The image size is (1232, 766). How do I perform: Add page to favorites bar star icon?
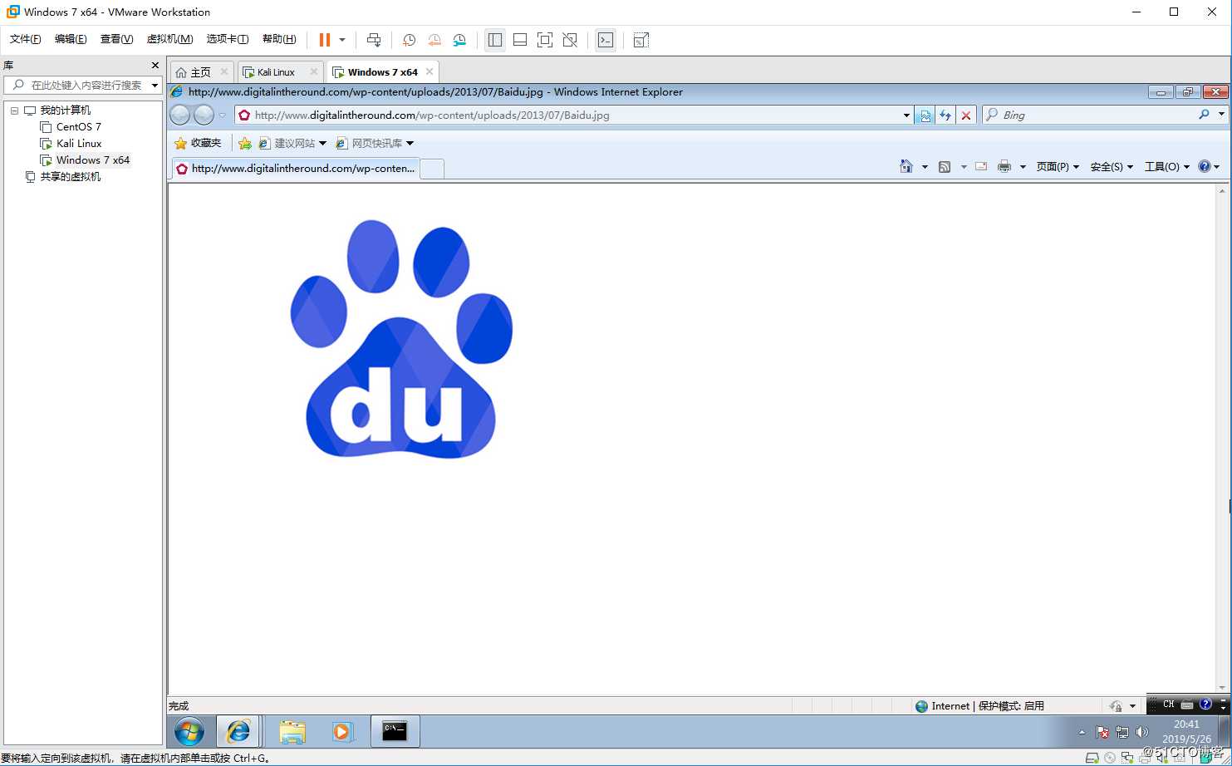244,144
